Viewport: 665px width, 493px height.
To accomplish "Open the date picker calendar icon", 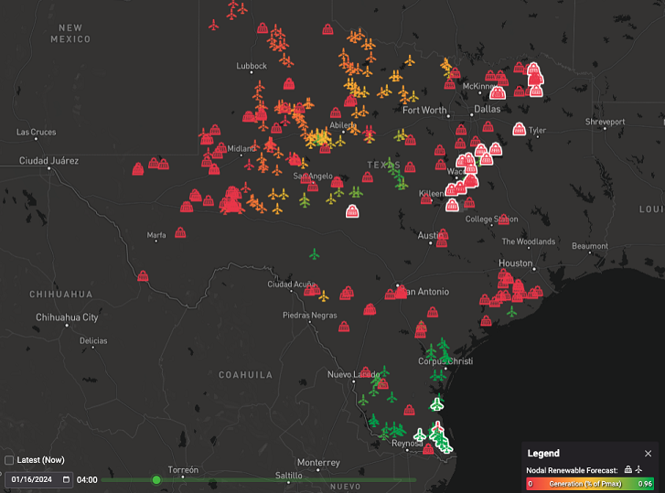I will [66, 479].
